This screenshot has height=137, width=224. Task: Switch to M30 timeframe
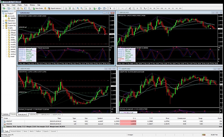[162, 9]
